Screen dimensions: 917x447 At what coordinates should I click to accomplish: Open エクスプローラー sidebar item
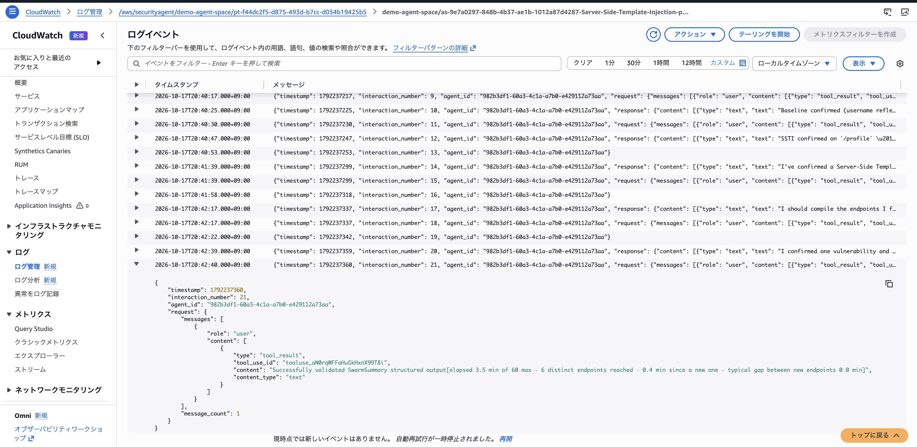39,356
